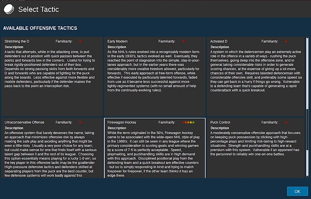311x199 pixels.
Task: Click the Early Modern familiarity red dot
Action: (x=183, y=41)
